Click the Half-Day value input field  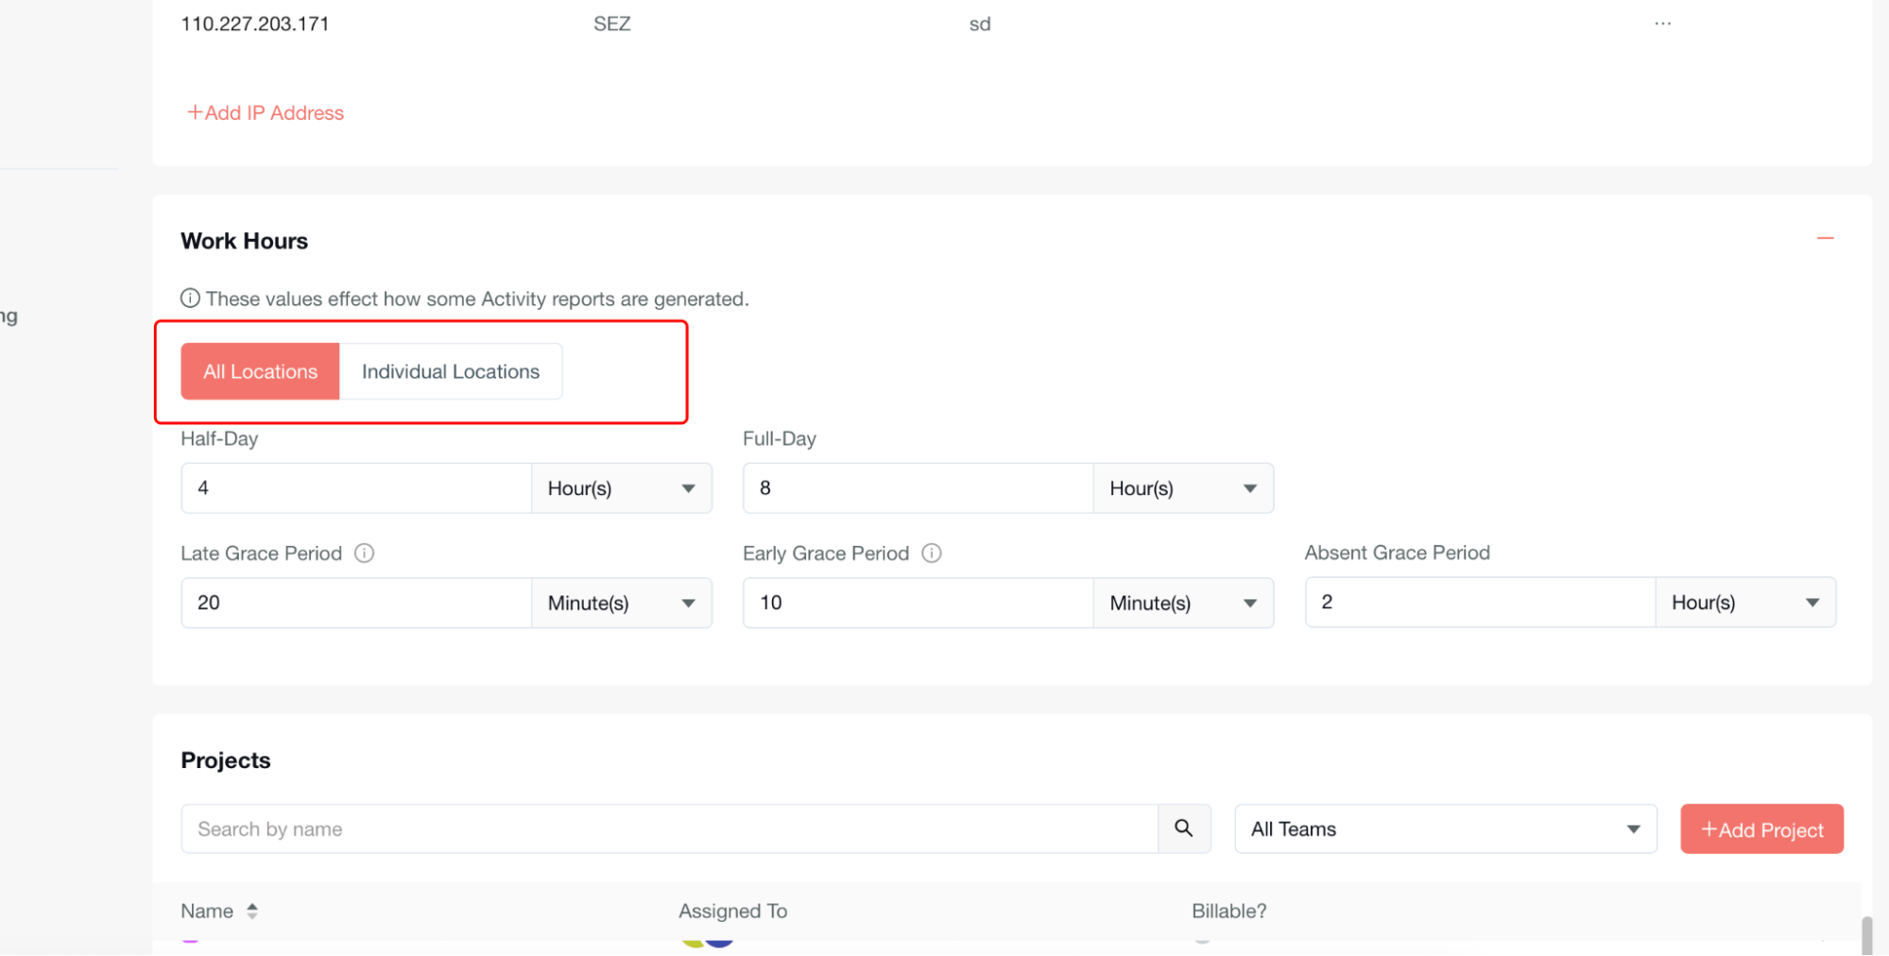pos(356,488)
